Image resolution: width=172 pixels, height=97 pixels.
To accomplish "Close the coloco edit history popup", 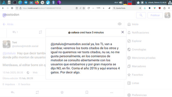I will pos(123,32).
